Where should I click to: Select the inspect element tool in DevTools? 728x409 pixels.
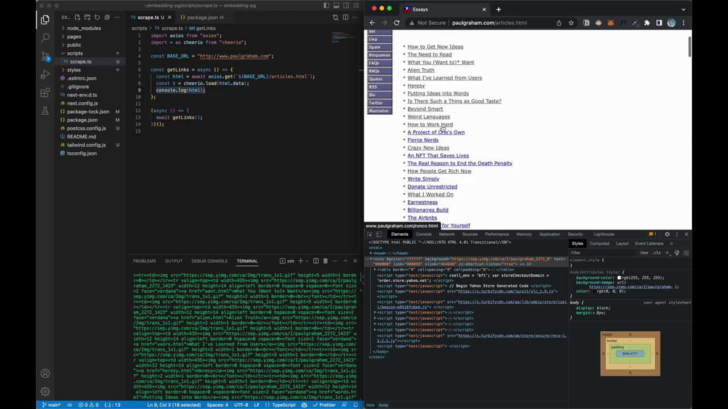pyautogui.click(x=370, y=234)
